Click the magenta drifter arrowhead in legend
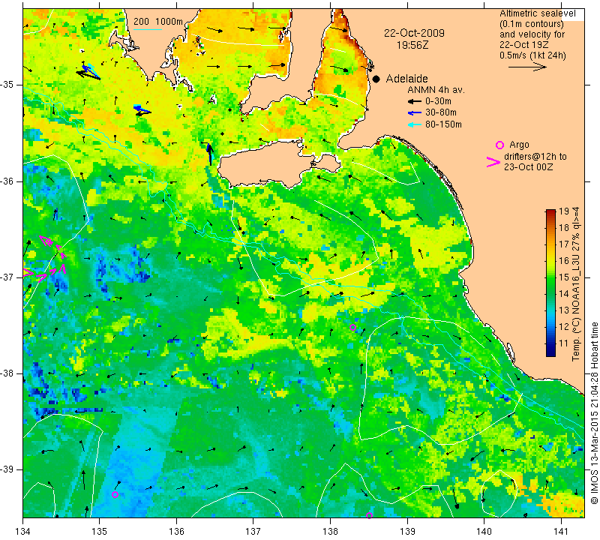 (493, 162)
